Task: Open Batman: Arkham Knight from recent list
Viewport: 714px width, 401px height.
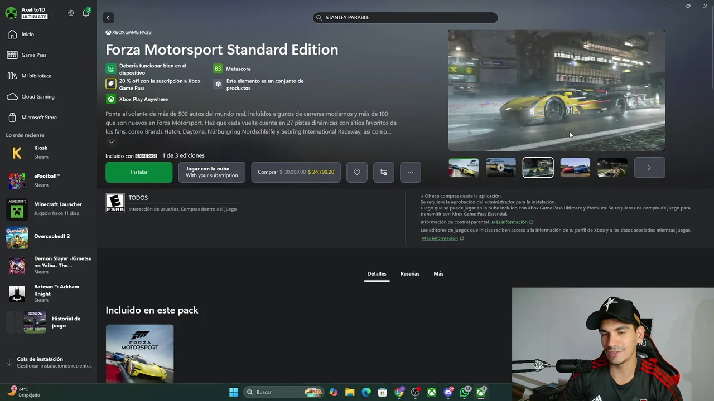Action: click(48, 294)
